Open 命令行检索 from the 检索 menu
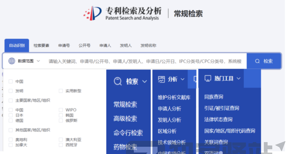Screen dimensions: 287x154 [x=128, y=133]
